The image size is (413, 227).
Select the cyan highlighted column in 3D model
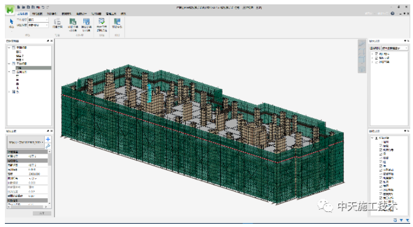click(x=149, y=93)
